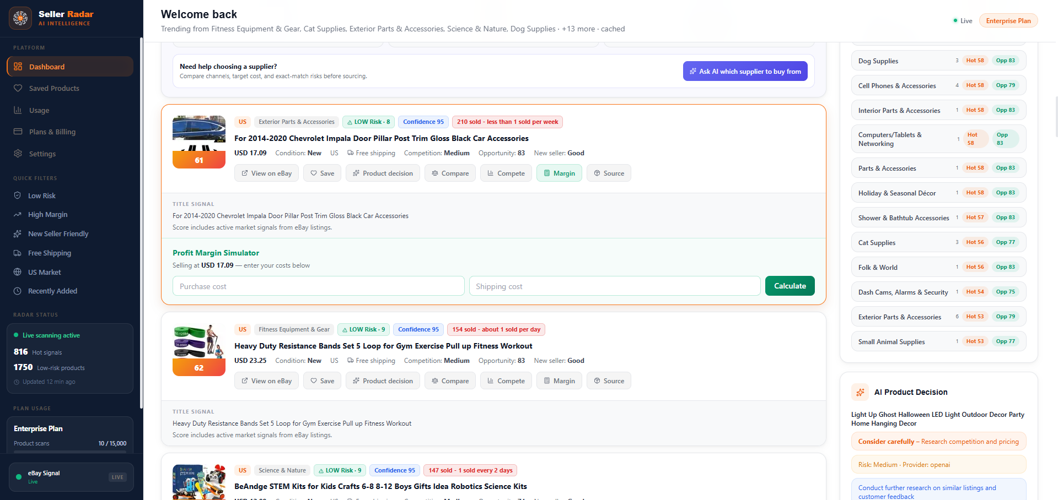
Task: Select the Folk & World category row
Action: (x=938, y=267)
